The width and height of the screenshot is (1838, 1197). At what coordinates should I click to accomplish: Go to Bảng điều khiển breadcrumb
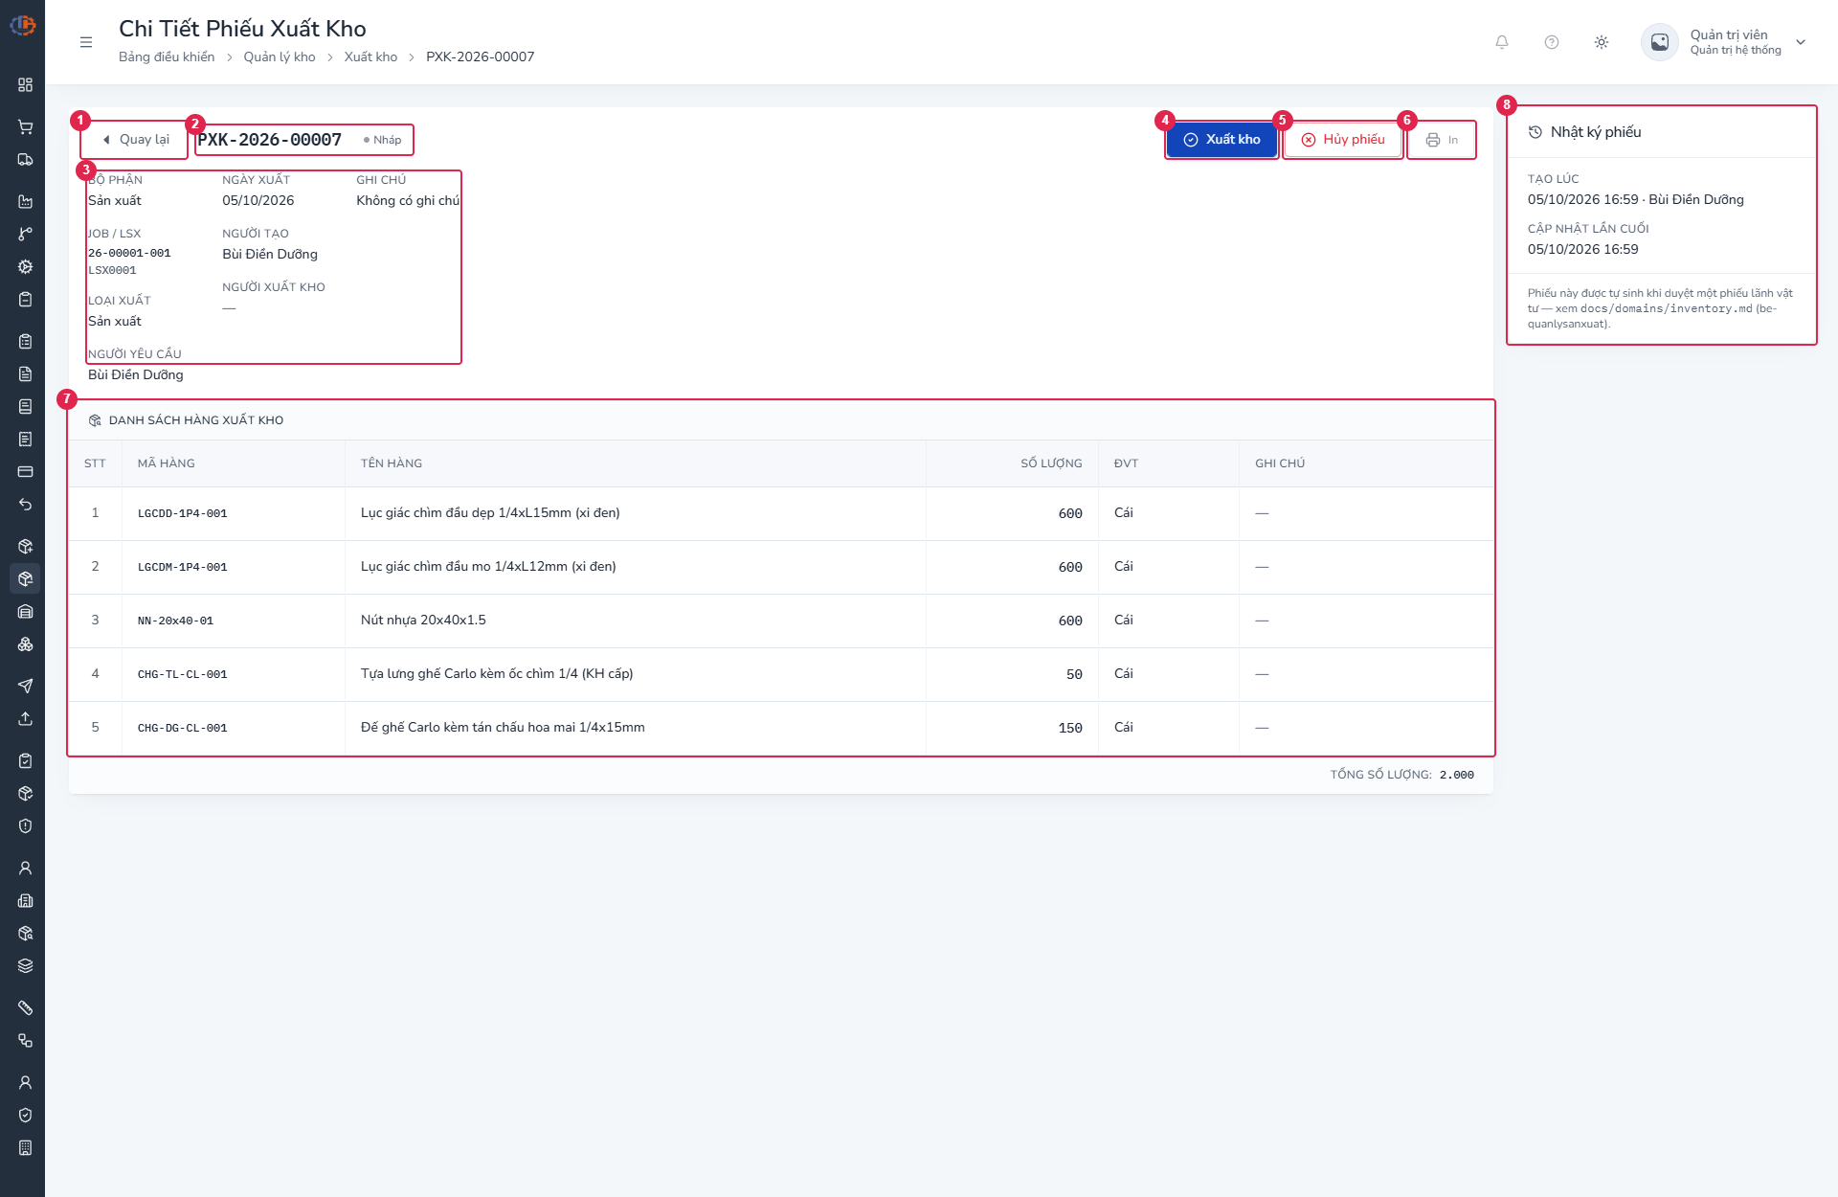[x=167, y=57]
